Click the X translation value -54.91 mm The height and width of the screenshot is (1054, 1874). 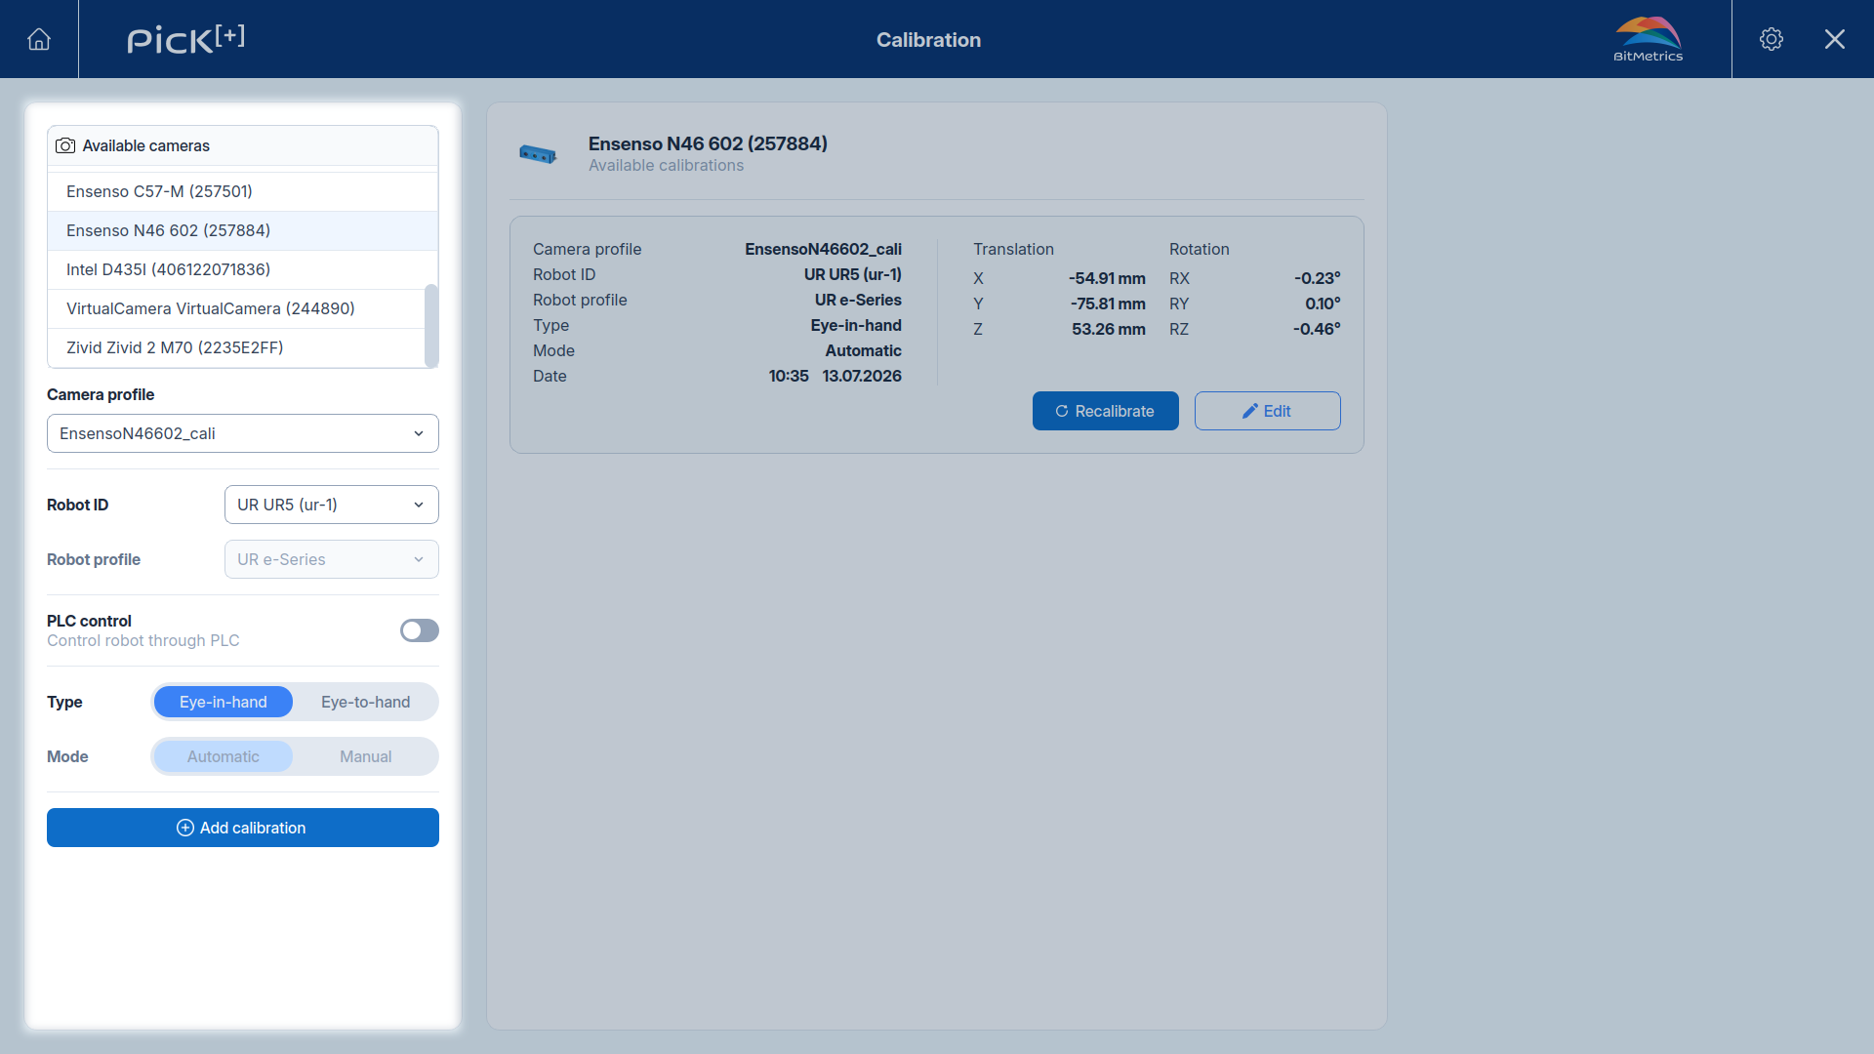pyautogui.click(x=1107, y=278)
